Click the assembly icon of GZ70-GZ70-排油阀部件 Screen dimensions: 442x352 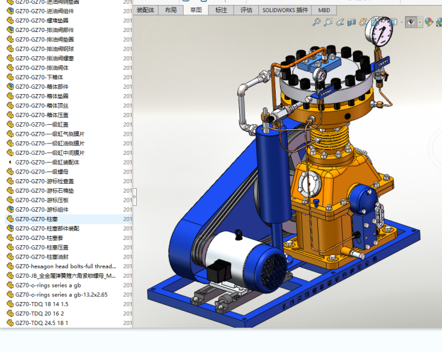(10, 30)
